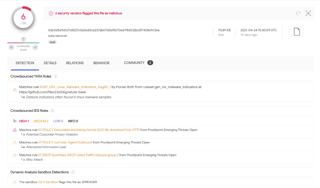This screenshot has width=320, height=188.
Task: Open the similarity graph icon
Action: [308, 13]
